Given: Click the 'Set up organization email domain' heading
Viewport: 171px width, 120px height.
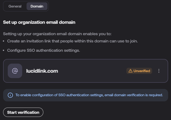Looking at the screenshot, I should tap(39, 22).
